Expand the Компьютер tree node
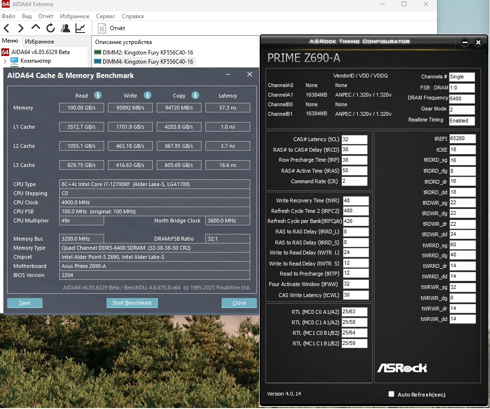The width and height of the screenshot is (490, 409). (x=5, y=61)
